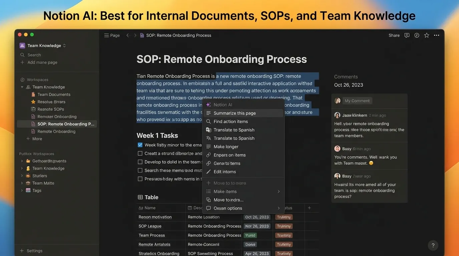Viewport: 459px width, 256px height.
Task: Click the plus icon next to More
Action: [28, 139]
